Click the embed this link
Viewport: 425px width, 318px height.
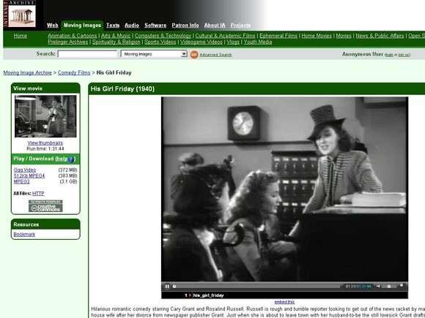coord(284,302)
